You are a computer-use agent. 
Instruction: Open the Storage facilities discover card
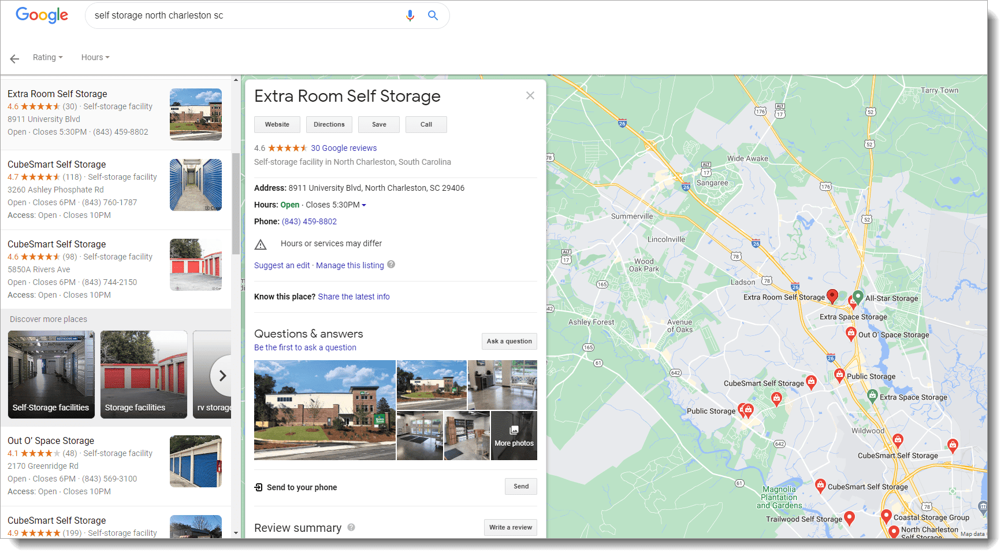(144, 375)
